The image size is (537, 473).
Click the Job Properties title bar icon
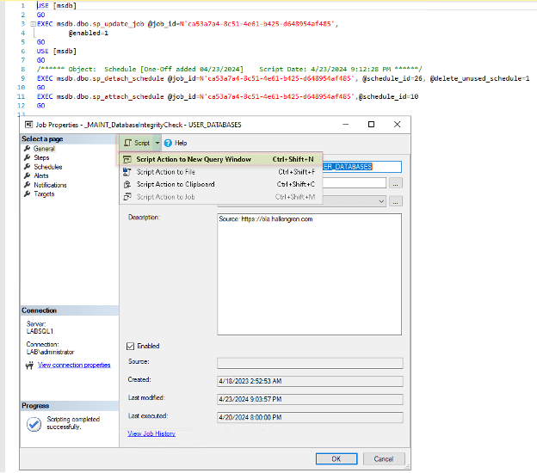click(28, 125)
